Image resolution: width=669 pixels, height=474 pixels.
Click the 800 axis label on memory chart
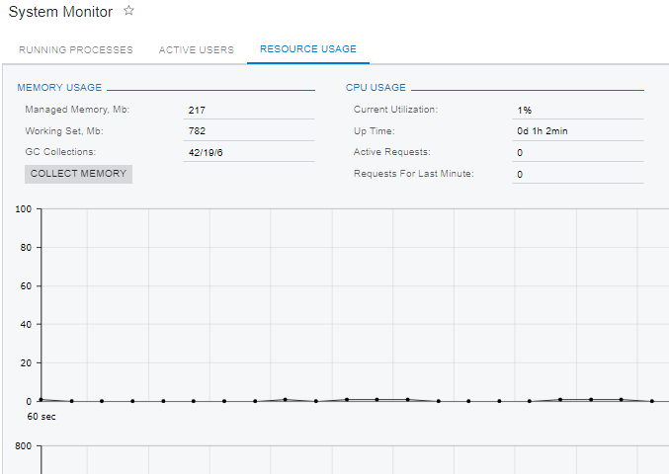tap(24, 446)
